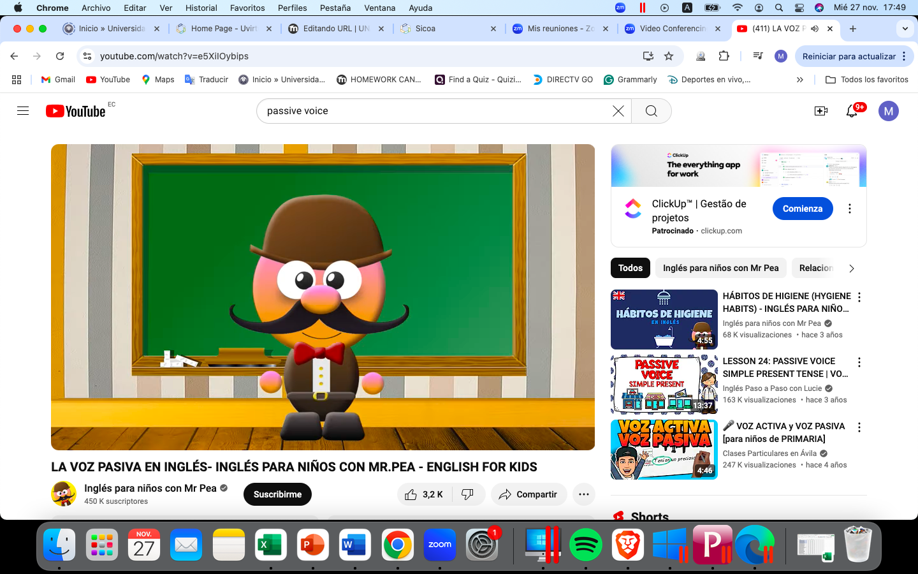Go to the YouTube home logo

point(76,111)
